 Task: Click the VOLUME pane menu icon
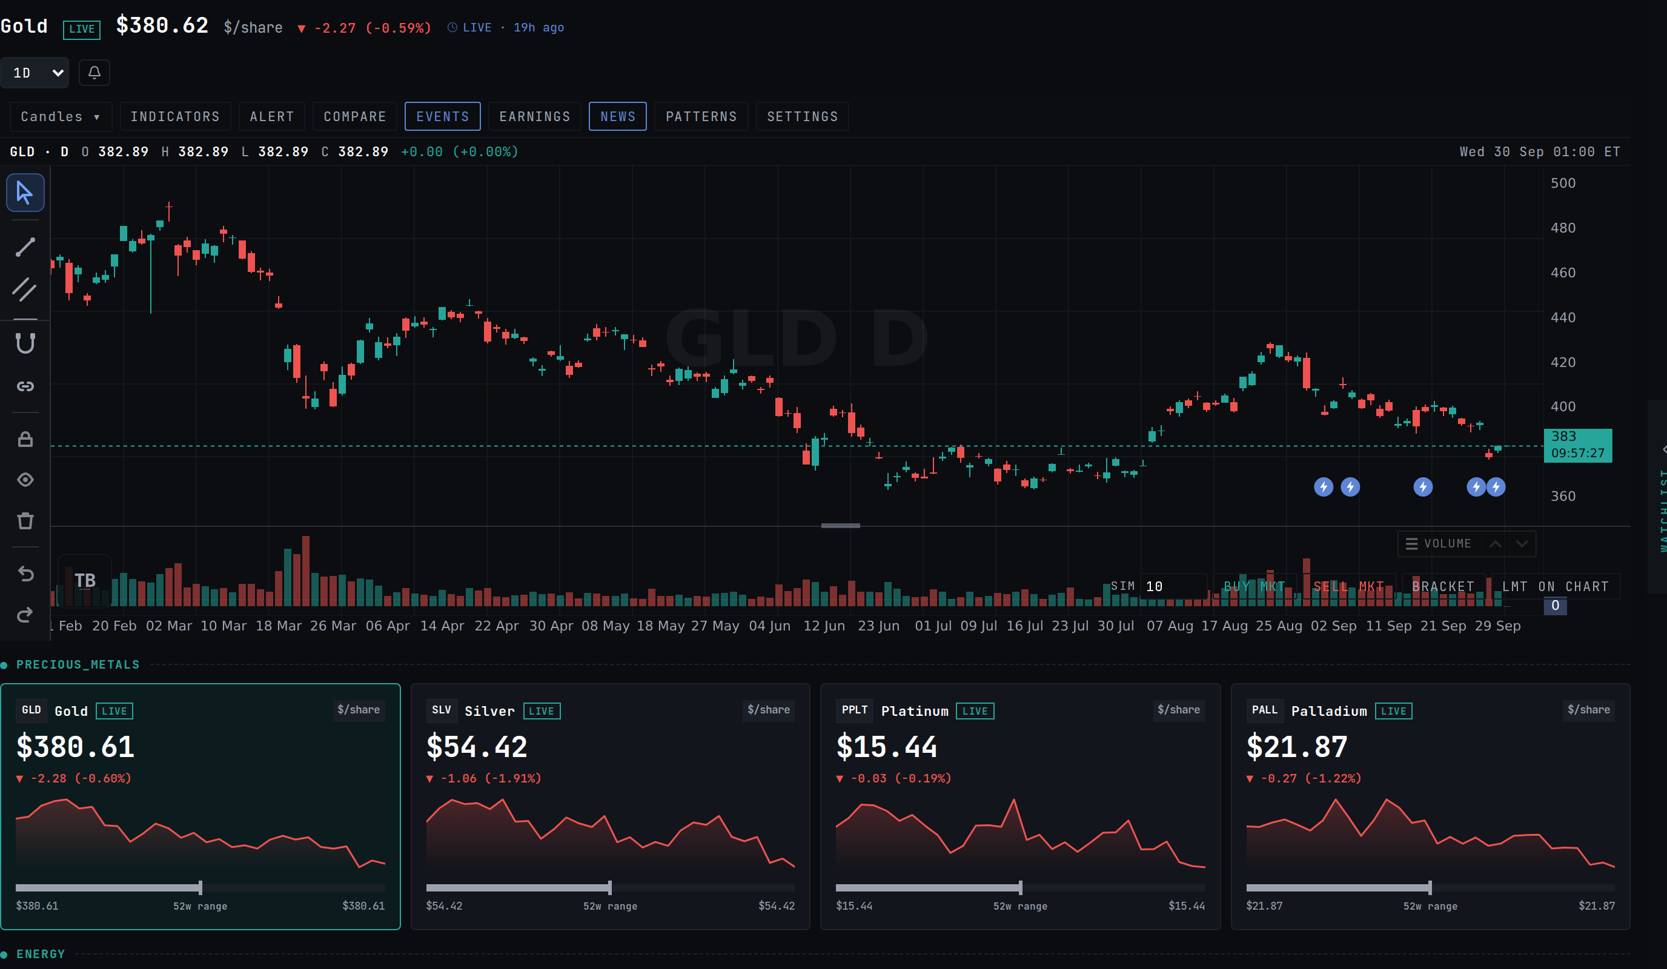click(1411, 544)
